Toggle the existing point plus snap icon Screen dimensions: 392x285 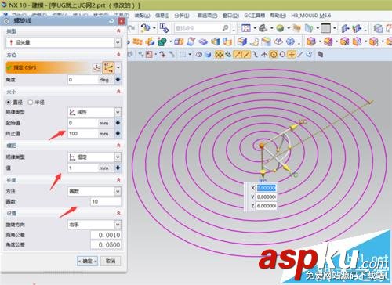click(x=291, y=54)
